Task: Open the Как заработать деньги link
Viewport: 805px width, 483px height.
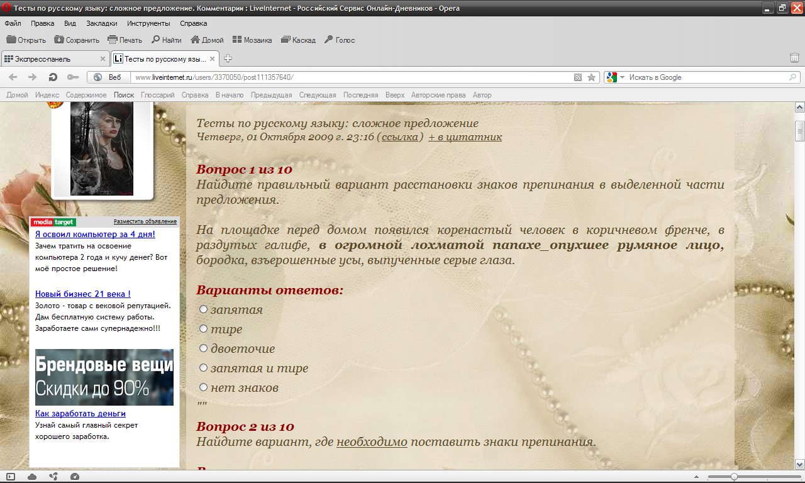Action: tap(80, 413)
